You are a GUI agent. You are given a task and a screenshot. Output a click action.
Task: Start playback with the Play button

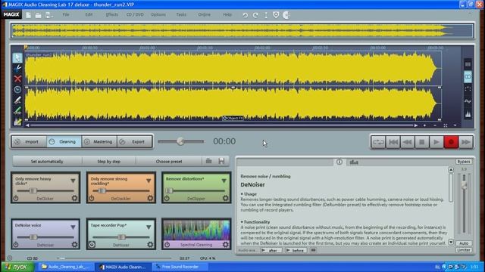coord(436,142)
